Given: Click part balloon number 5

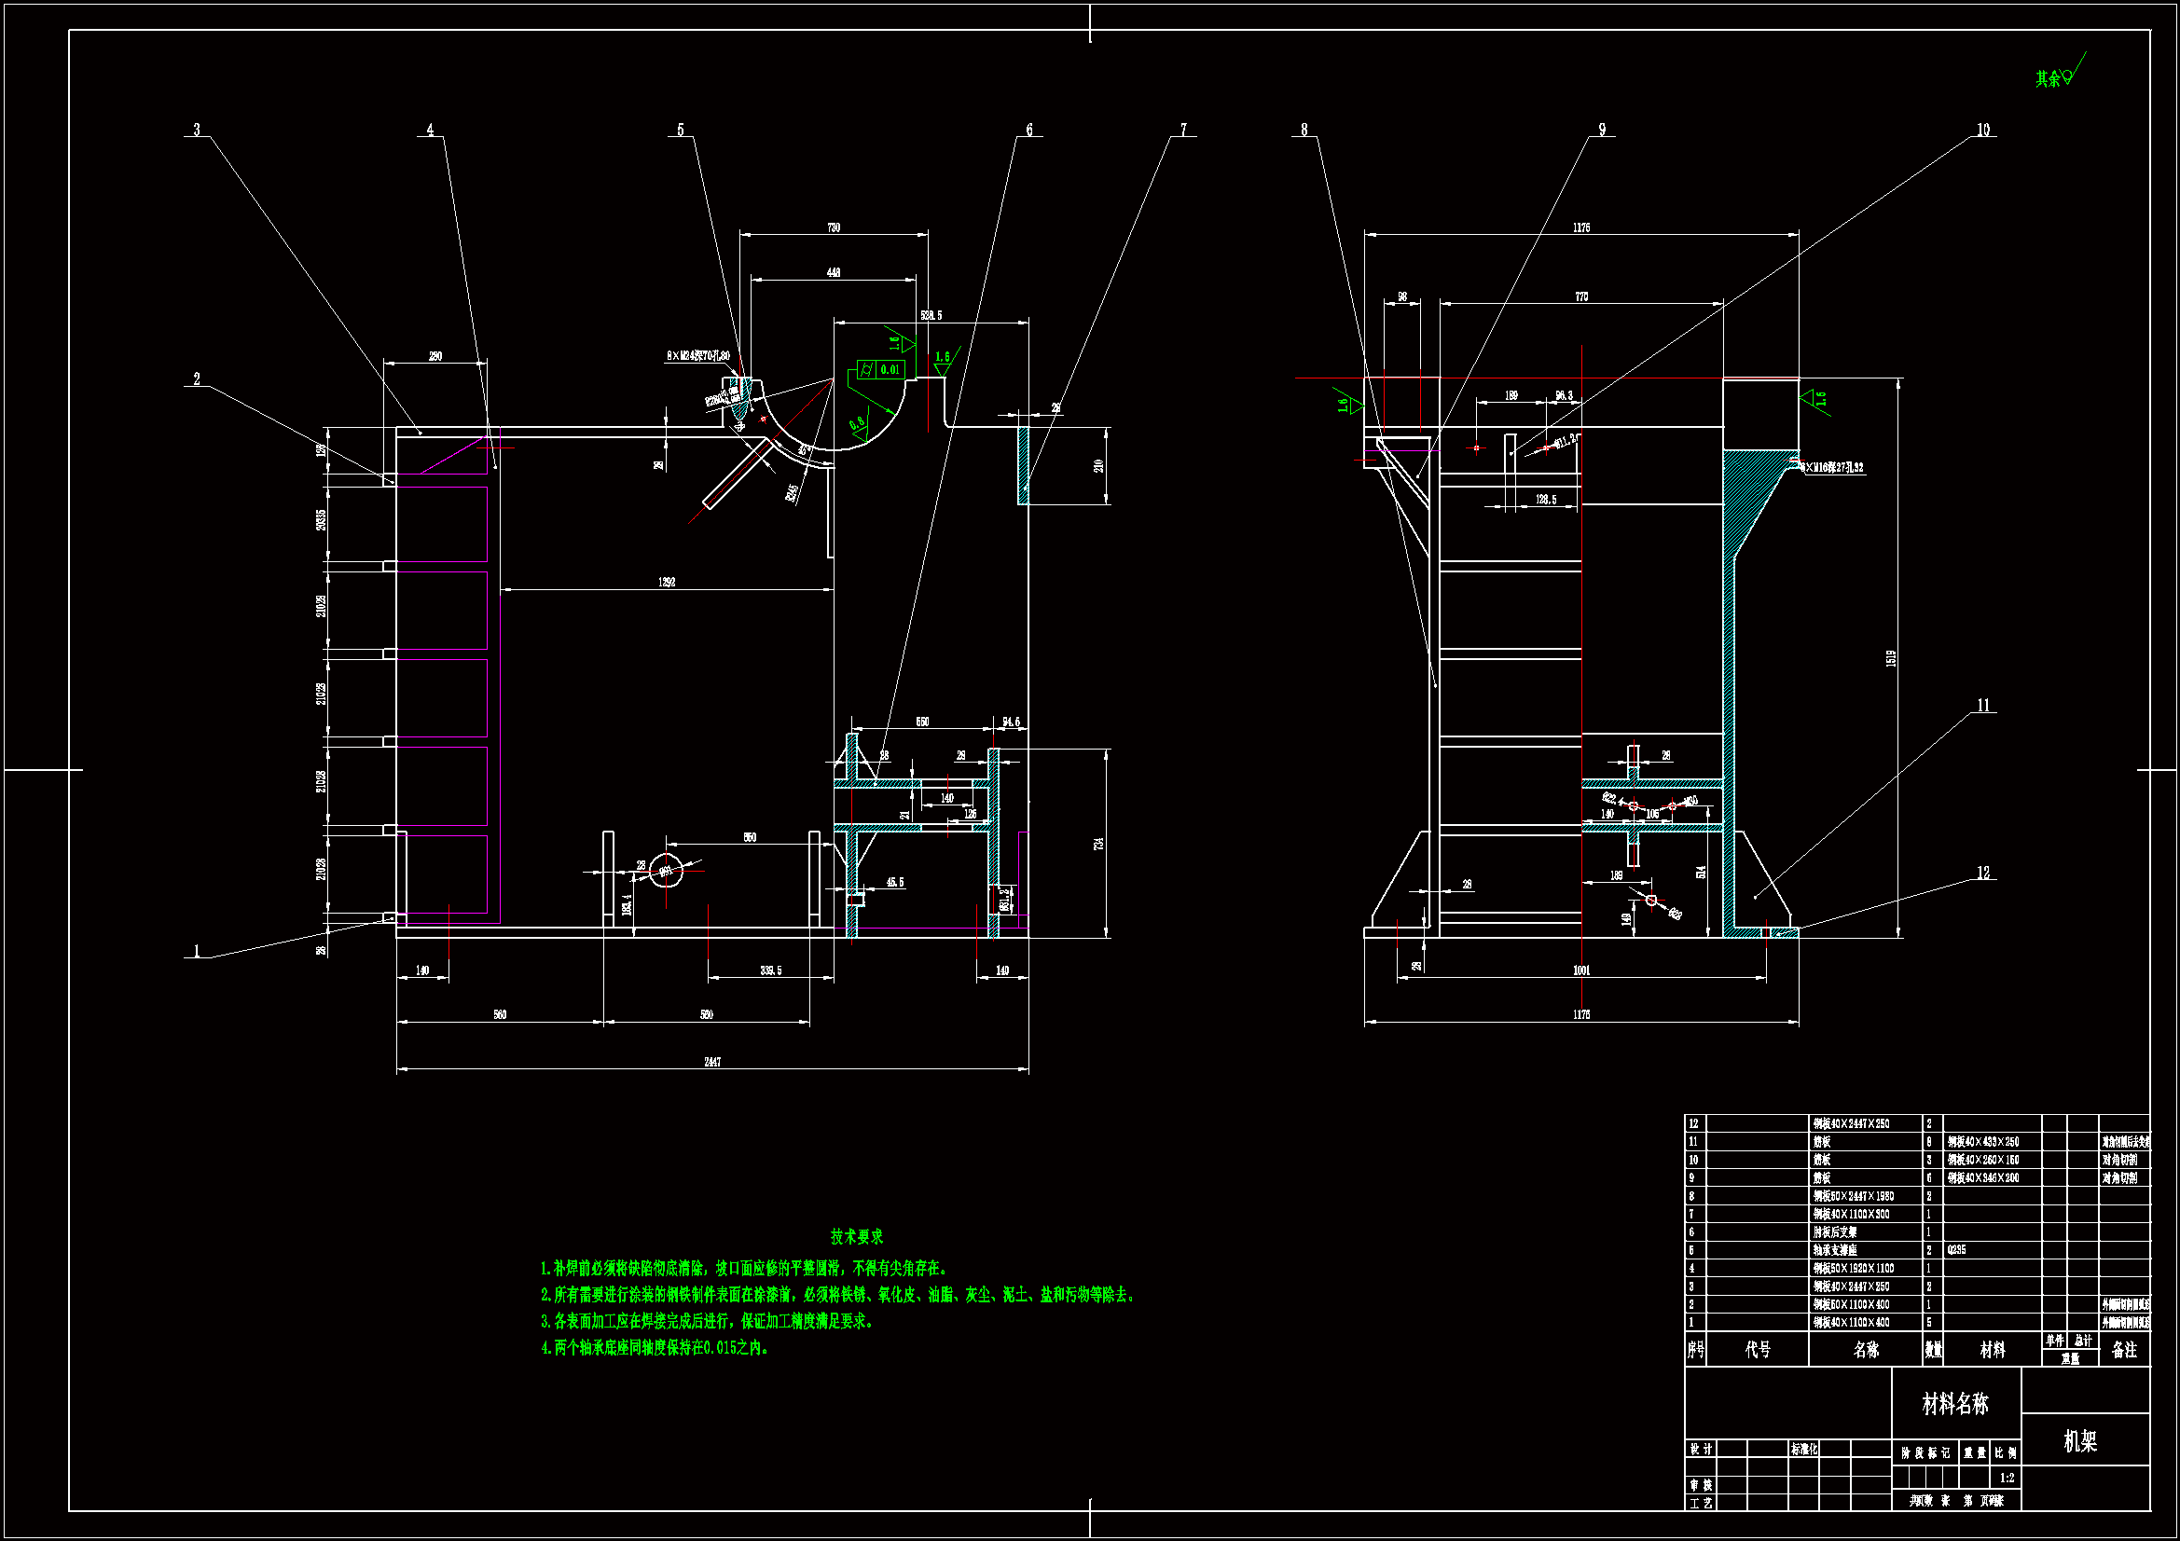Looking at the screenshot, I should click(x=680, y=131).
